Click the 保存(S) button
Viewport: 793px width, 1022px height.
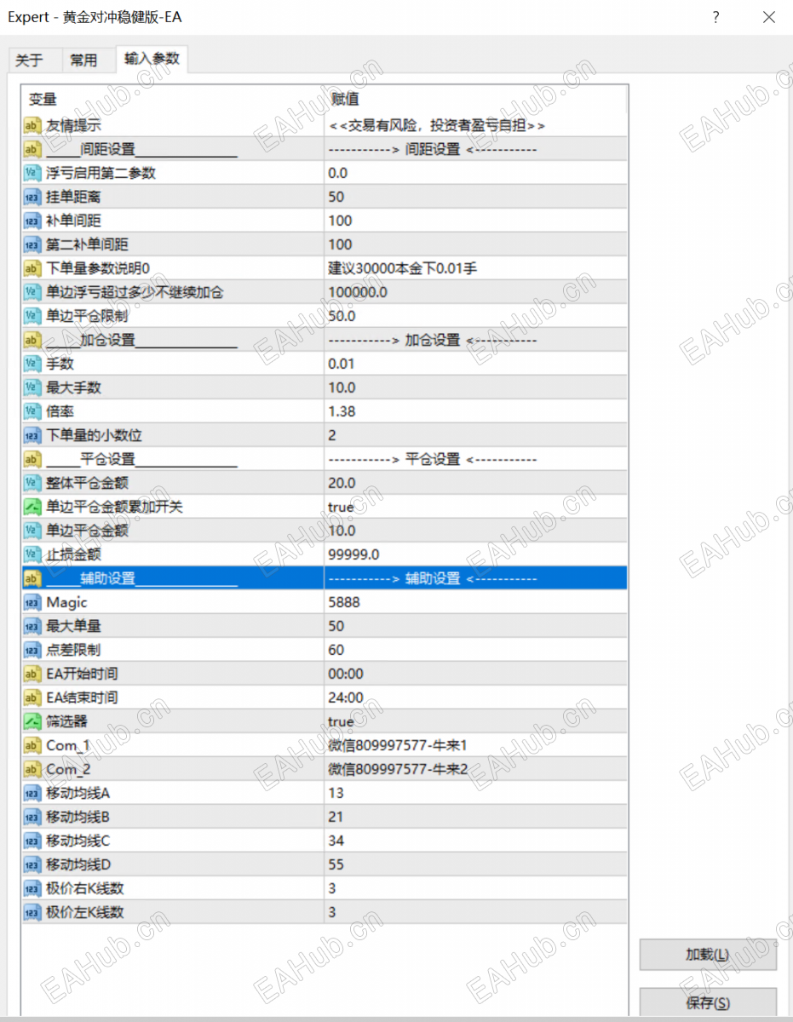708,1002
